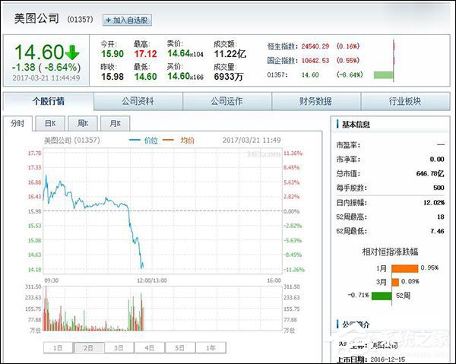Click 最高 value 17.12
This screenshot has height=364, width=456.
click(x=146, y=54)
